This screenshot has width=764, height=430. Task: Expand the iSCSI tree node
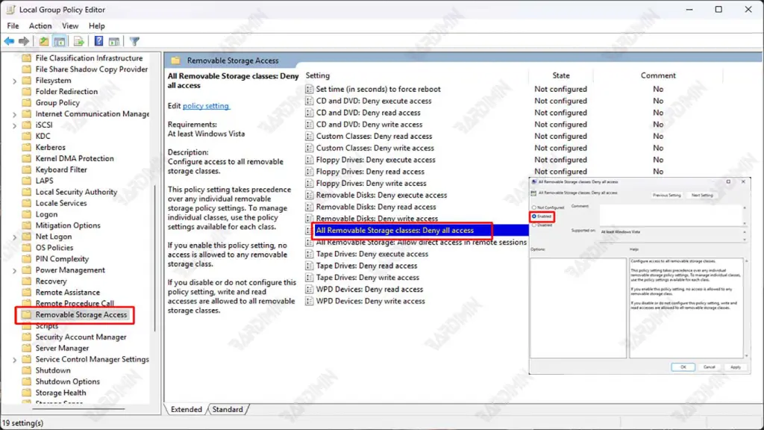coord(15,125)
